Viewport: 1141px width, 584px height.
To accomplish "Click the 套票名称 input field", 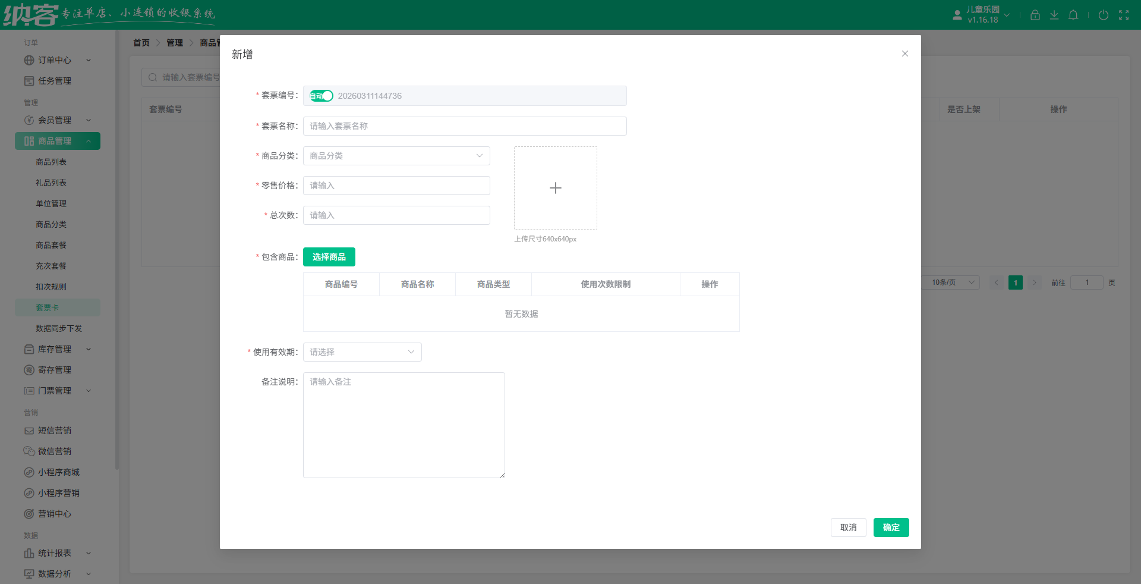I will pos(464,126).
